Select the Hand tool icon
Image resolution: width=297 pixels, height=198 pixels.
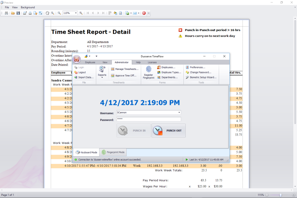coord(47,13)
